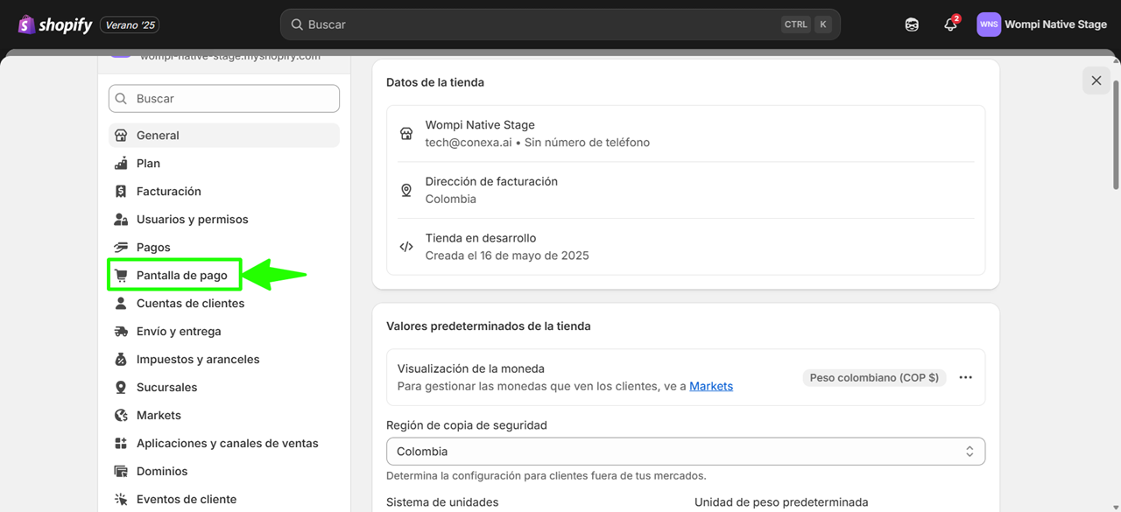
Task: Click the Eventos de cliente icon
Action: pyautogui.click(x=121, y=499)
